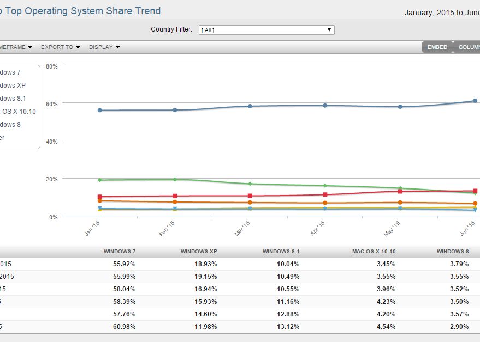Click the Windows XP column header

(199, 252)
